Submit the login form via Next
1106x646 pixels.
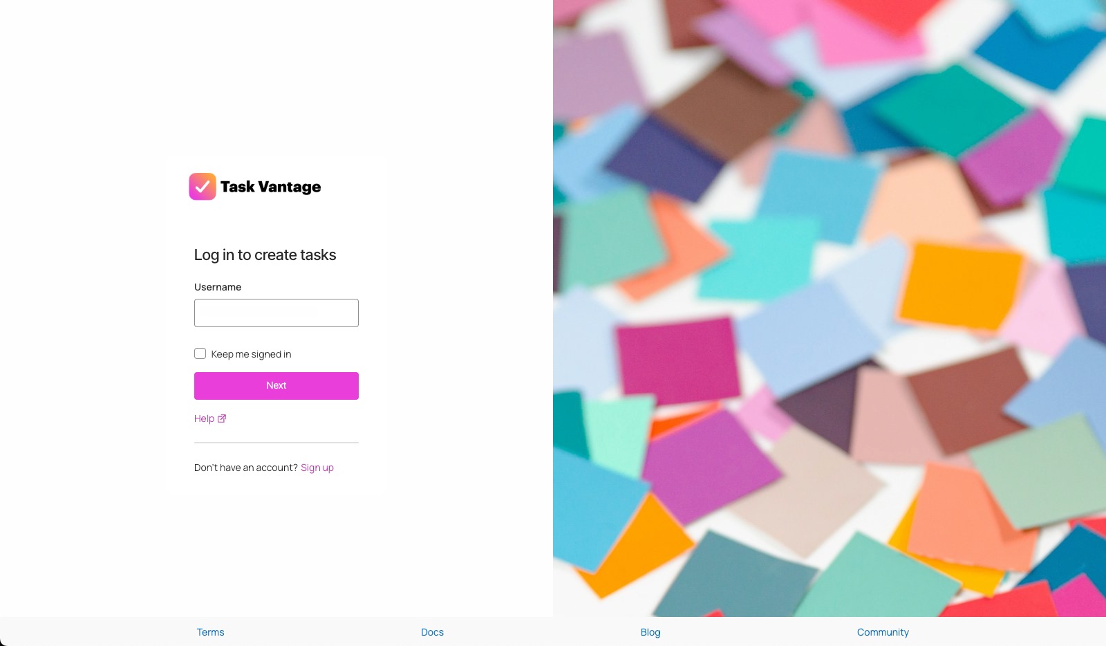(276, 385)
